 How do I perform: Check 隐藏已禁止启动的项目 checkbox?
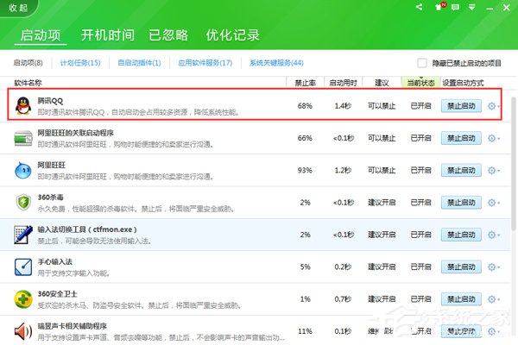pyautogui.click(x=422, y=63)
